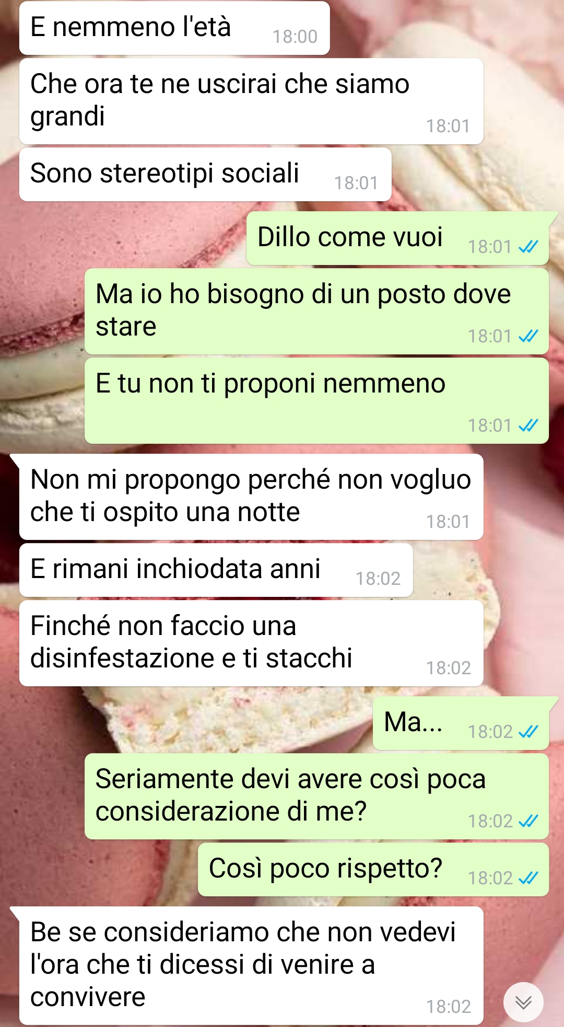This screenshot has width=564, height=1027.
Task: Select the 'Così poco rispetto?' bubble
Action: tap(373, 869)
